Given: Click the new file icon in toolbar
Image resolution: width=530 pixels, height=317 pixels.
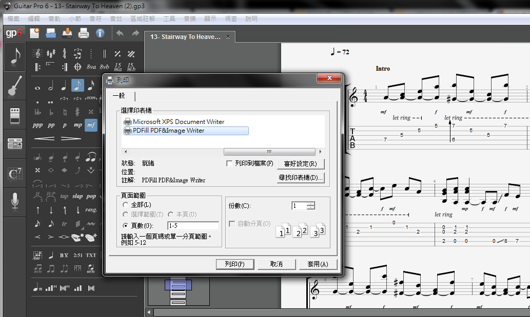Looking at the screenshot, I should coord(34,33).
